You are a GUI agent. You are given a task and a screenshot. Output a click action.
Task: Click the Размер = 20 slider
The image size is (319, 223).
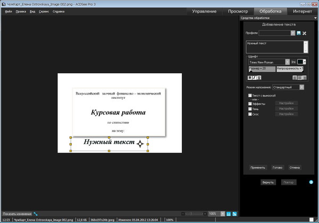click(262, 69)
